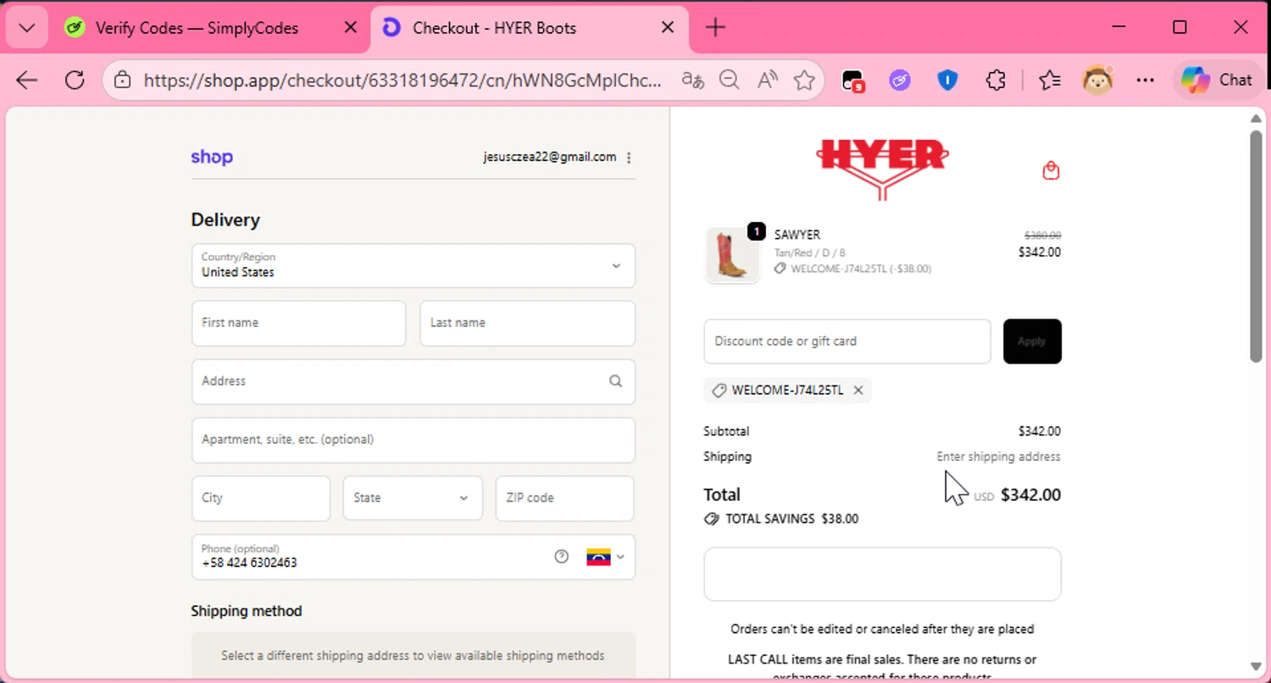Focus the Discount code or gift card field
The height and width of the screenshot is (683, 1271).
[x=847, y=341]
